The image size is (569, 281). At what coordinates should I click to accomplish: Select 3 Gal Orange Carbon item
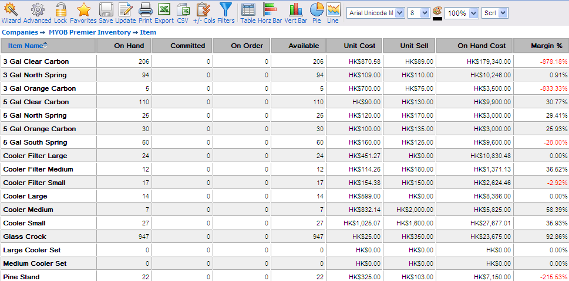(39, 88)
